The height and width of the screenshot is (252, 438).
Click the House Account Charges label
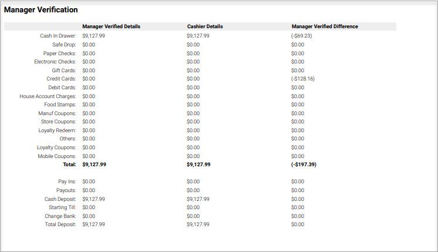click(x=48, y=96)
